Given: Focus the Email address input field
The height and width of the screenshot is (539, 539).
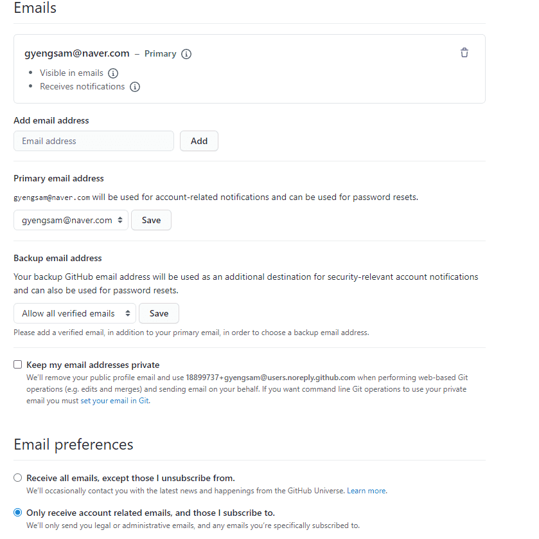Looking at the screenshot, I should 94,141.
